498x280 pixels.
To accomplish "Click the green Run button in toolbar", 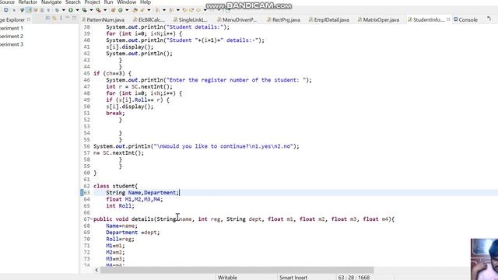I will [x=71, y=10].
